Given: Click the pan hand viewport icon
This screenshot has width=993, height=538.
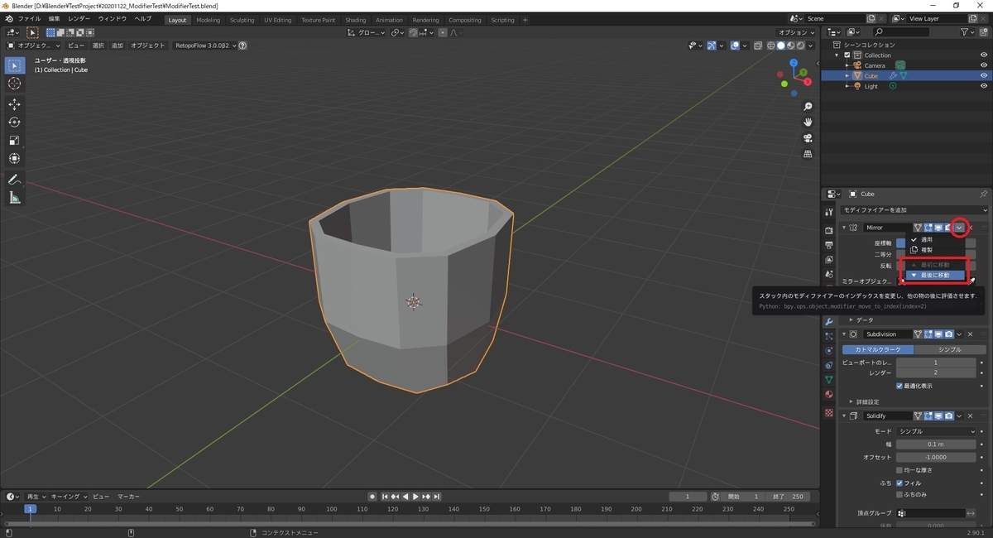Looking at the screenshot, I should pos(808,122).
